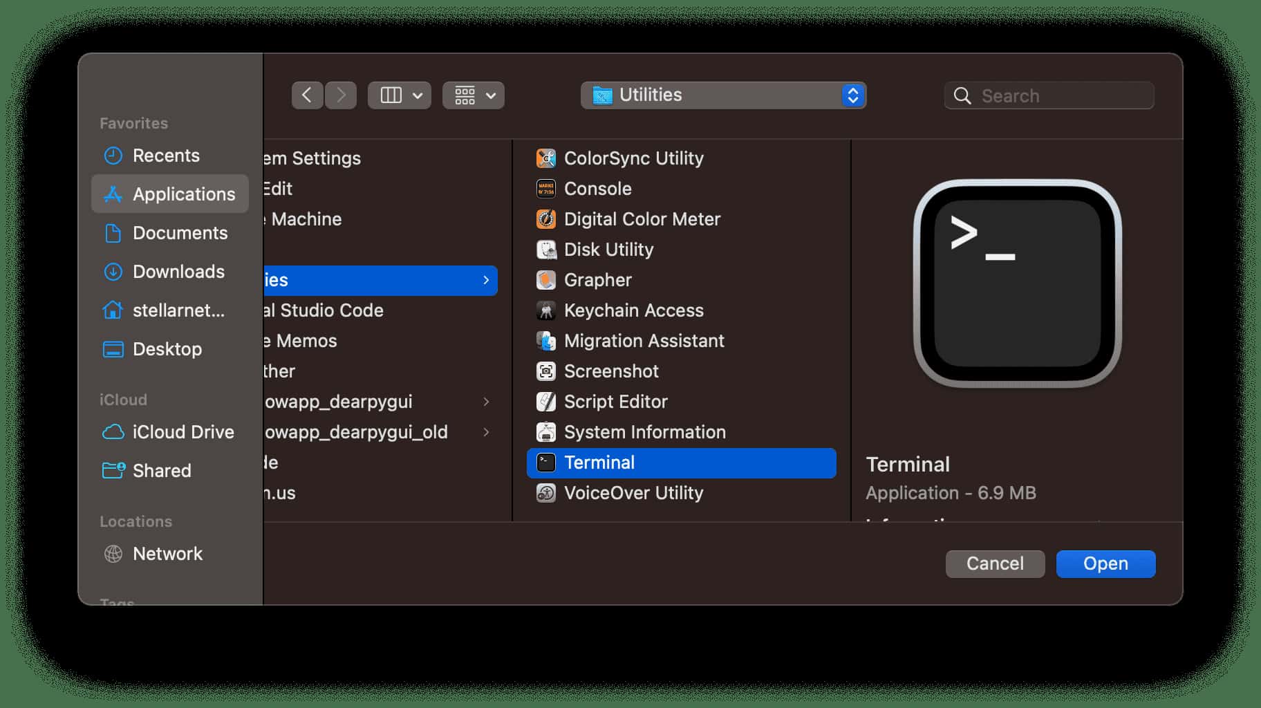The image size is (1261, 708).
Task: Click the Network globe icon
Action: coord(113,554)
